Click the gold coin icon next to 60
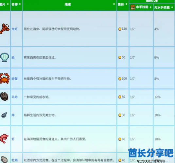The height and width of the screenshot is (163, 175). [x=120, y=139]
